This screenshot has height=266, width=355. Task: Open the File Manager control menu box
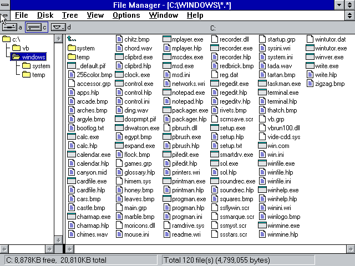click(5, 5)
